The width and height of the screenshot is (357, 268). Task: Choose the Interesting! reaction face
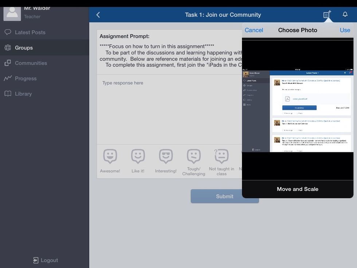(x=166, y=156)
